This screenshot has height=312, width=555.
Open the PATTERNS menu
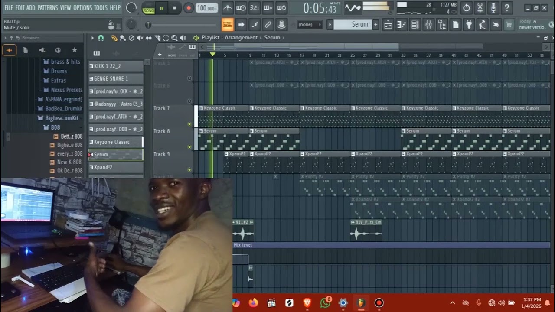[x=47, y=8]
